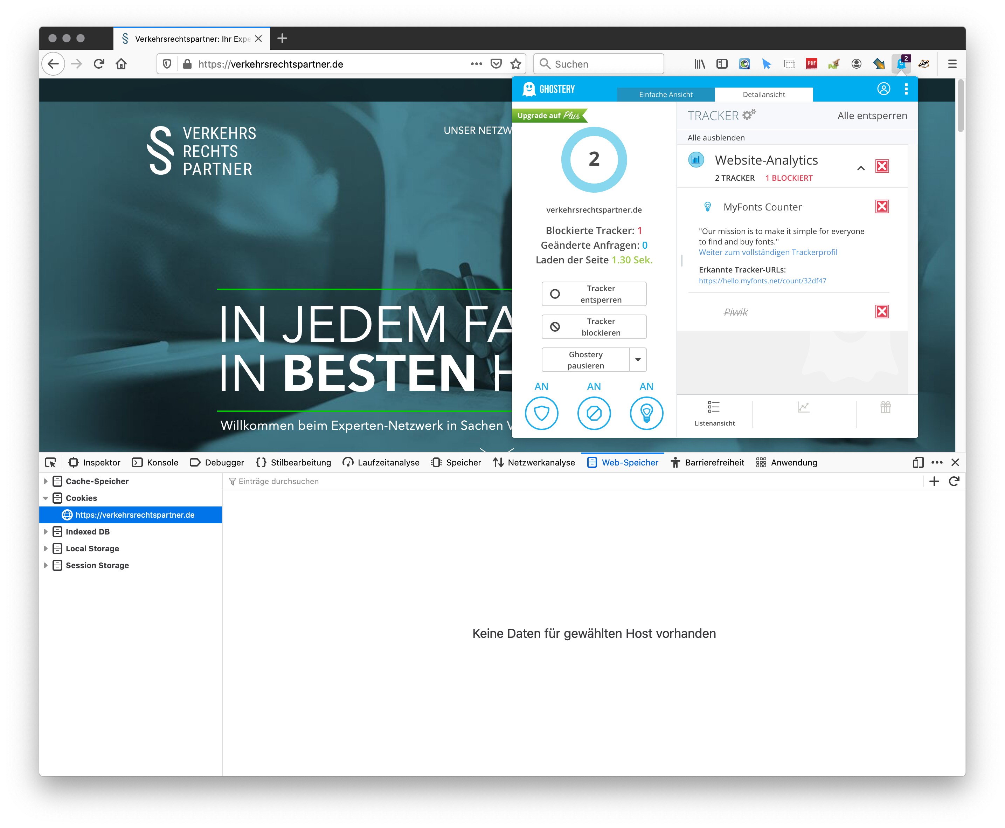Toggle block checkbox for Piwik tracker
Screen dimensions: 1005x828
[882, 311]
